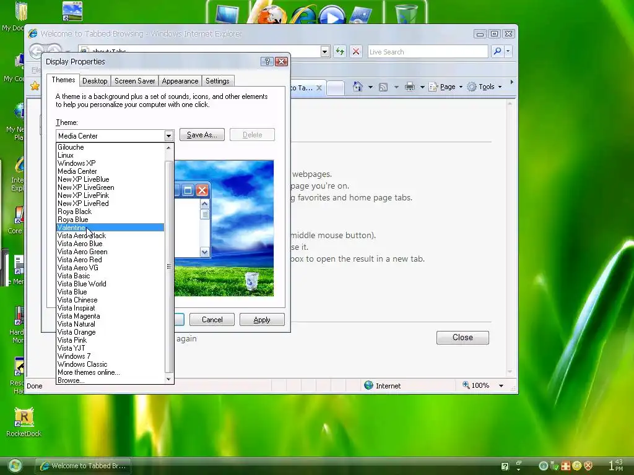The image size is (634, 475).
Task: Select Vista Aero VG theme
Action: click(x=110, y=268)
